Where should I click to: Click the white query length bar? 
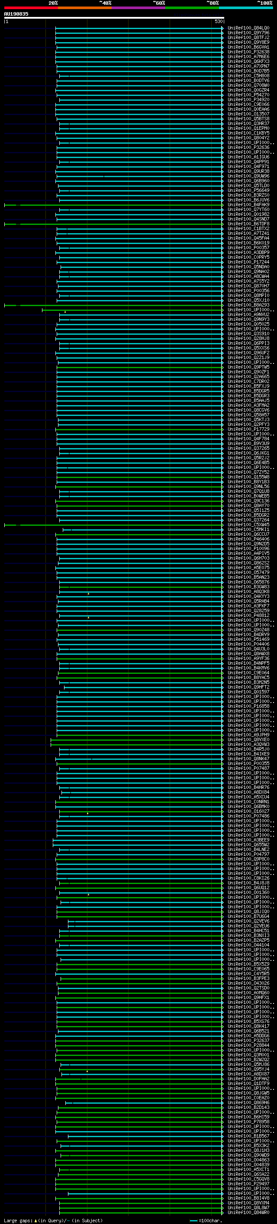click(114, 17)
